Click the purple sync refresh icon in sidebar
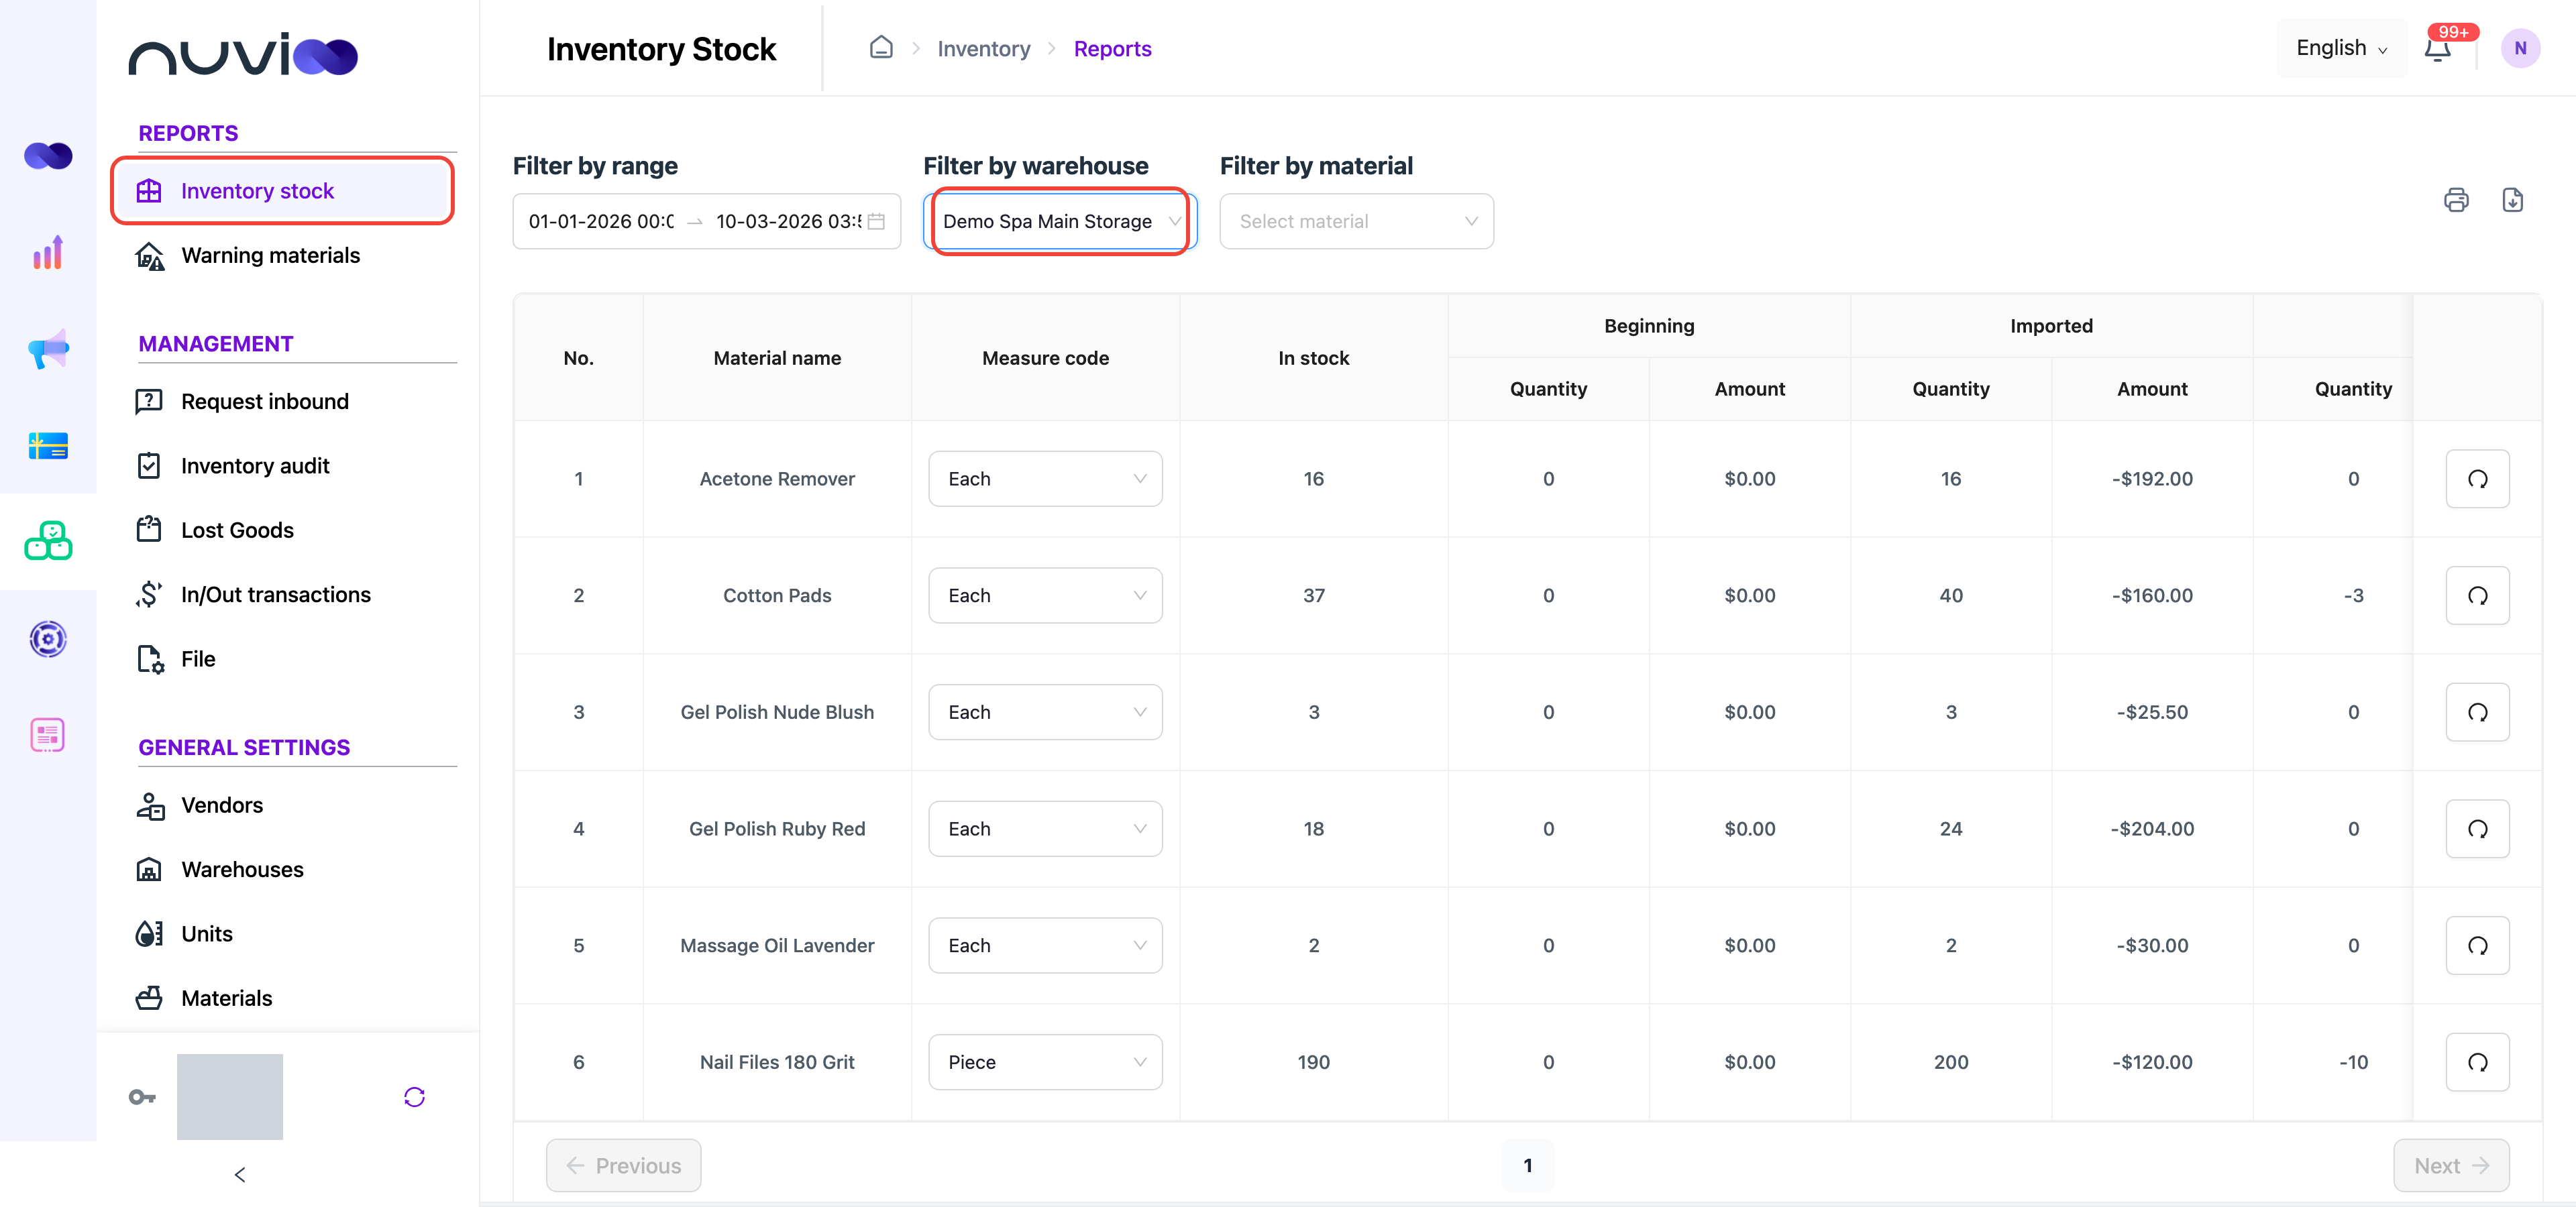 (x=414, y=1097)
